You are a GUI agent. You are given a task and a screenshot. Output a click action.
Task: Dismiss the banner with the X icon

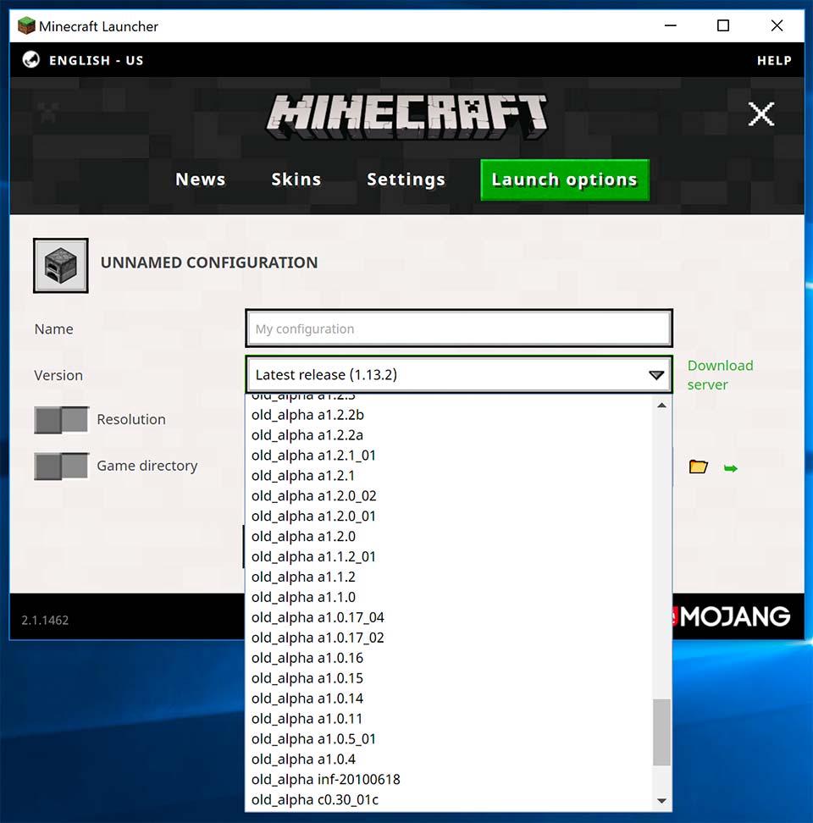point(760,113)
